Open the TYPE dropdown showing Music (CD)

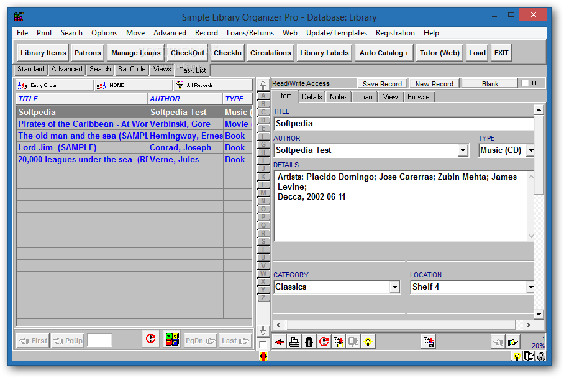point(531,150)
